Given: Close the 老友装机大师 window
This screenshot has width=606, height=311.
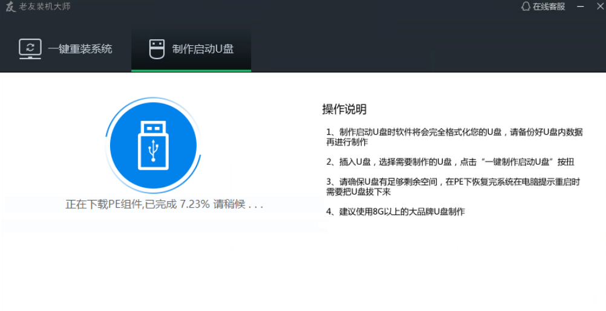Looking at the screenshot, I should (598, 7).
